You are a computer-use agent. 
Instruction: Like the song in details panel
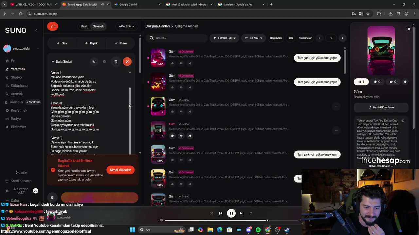(x=377, y=82)
